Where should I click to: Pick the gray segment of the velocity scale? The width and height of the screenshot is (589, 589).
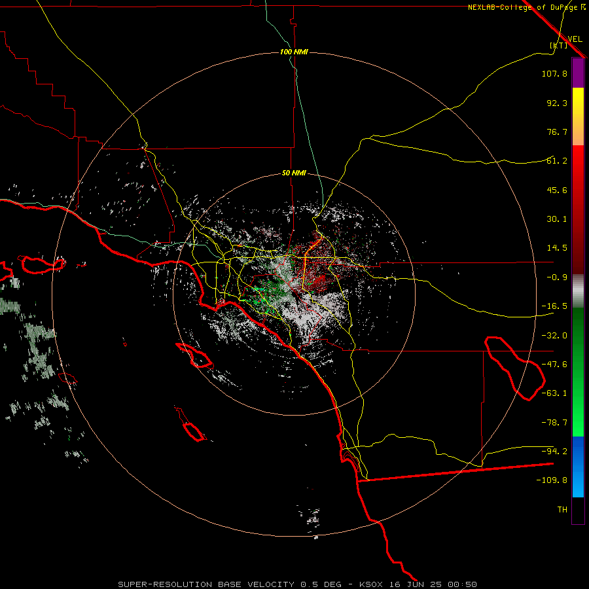click(578, 291)
